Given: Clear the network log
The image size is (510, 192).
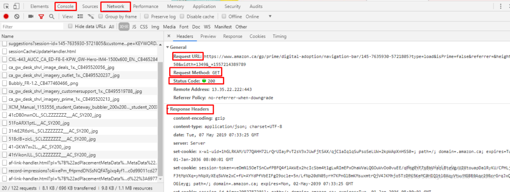Looking at the screenshot, I should (16, 16).
